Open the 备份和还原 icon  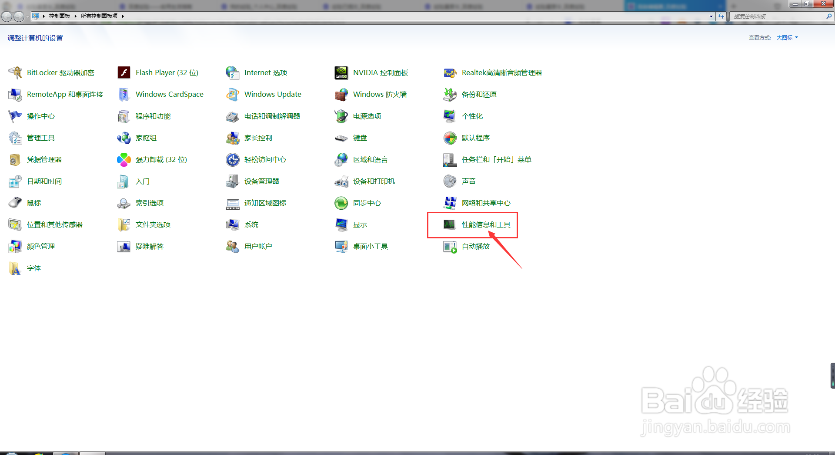click(450, 94)
